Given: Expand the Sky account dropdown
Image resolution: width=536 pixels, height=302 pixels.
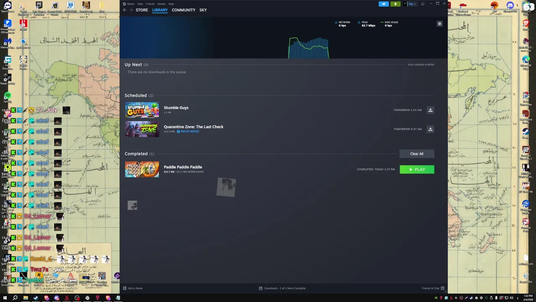Looking at the screenshot, I should pyautogui.click(x=412, y=4).
